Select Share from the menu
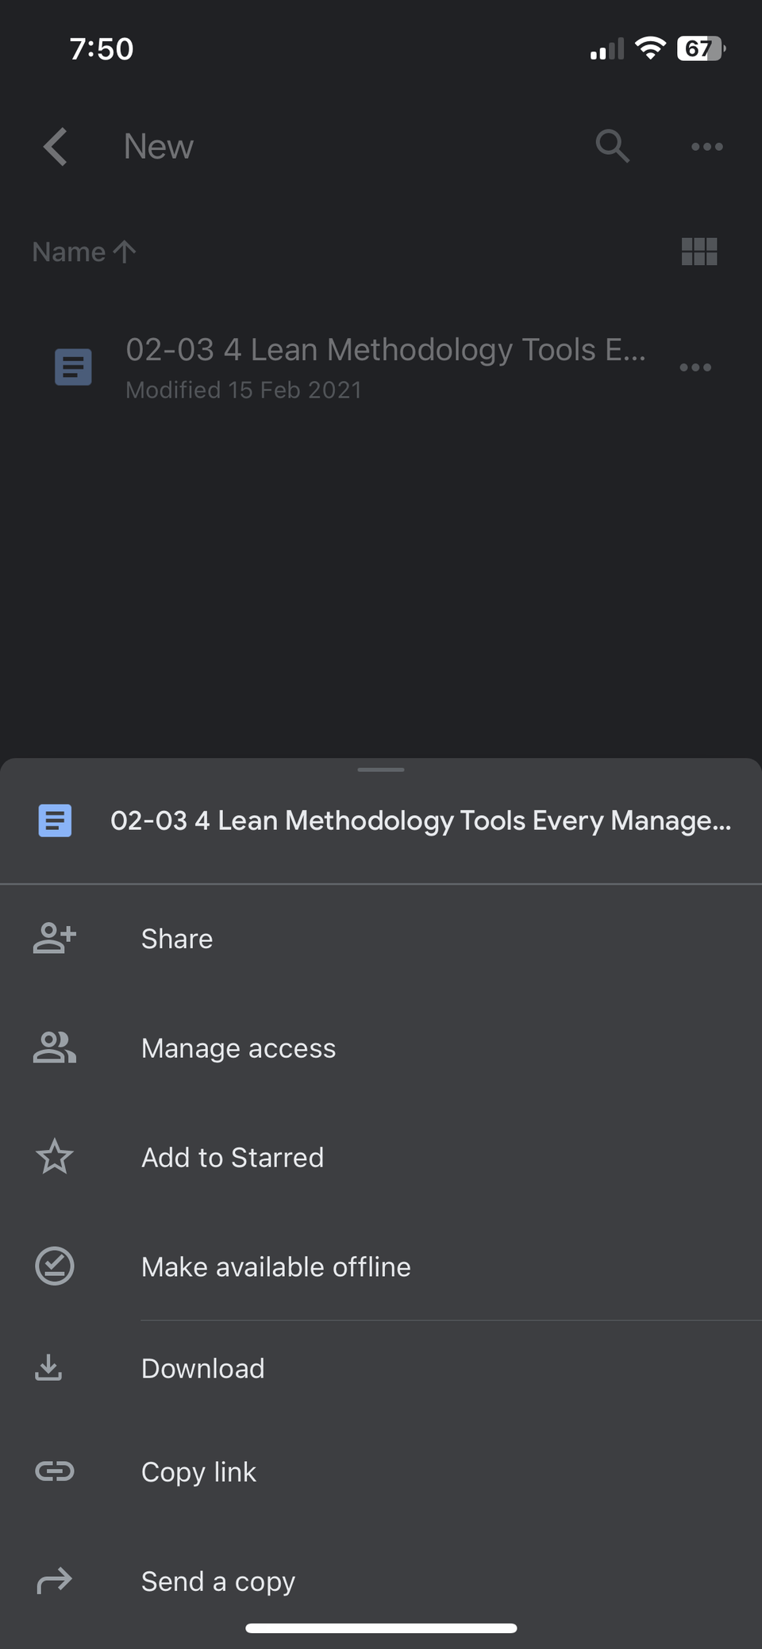Viewport: 762px width, 1649px height. [177, 939]
